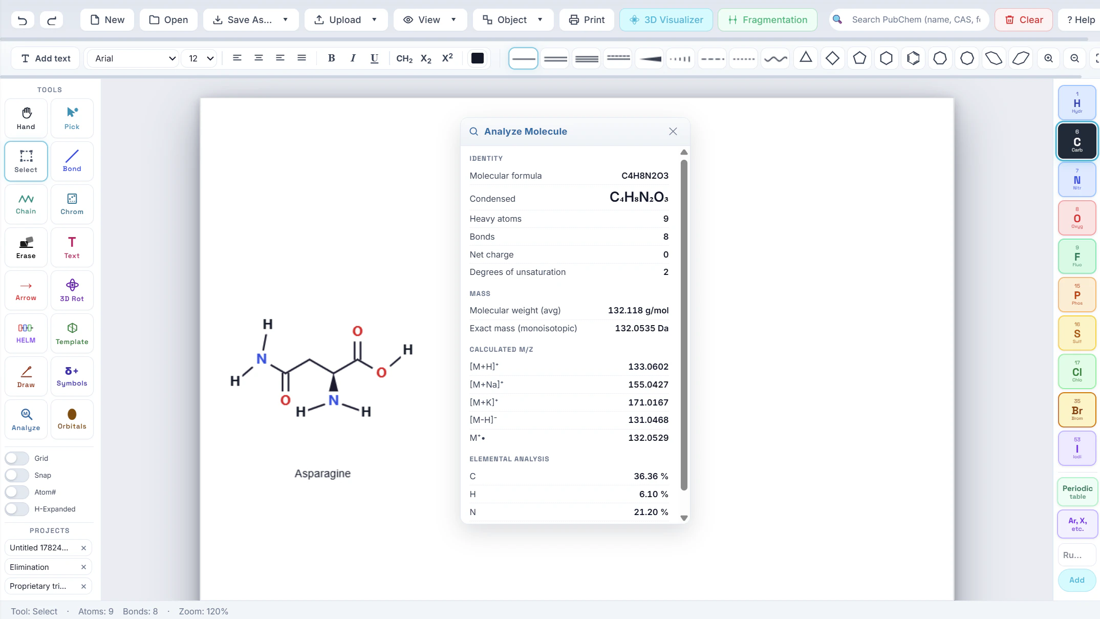Screen dimensions: 1100x619
Task: Open the Object dropdown menu
Action: click(x=513, y=20)
